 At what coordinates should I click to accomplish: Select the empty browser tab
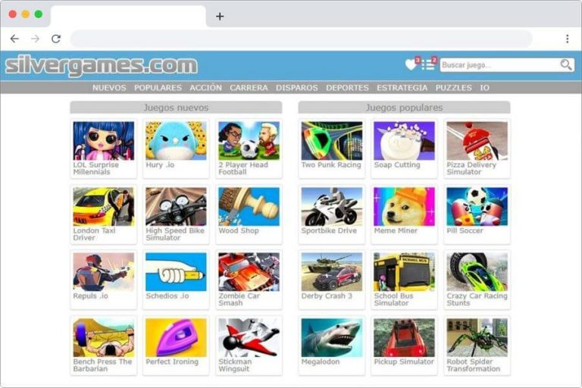click(128, 16)
